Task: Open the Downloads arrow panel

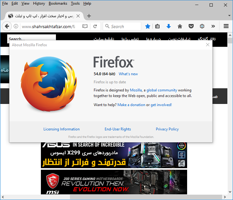Action: click(168, 26)
